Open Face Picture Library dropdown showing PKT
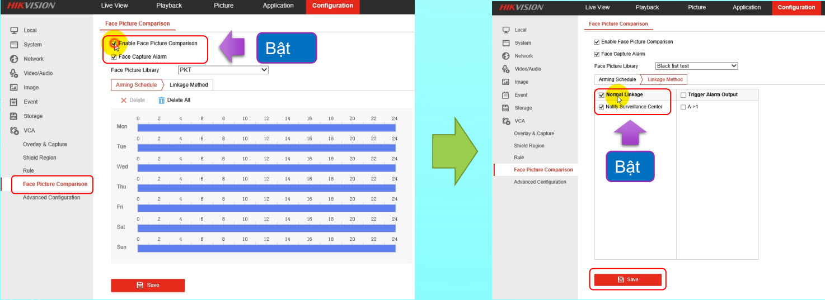 pos(223,70)
